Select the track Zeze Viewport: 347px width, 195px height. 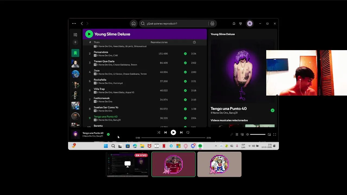(x=97, y=70)
